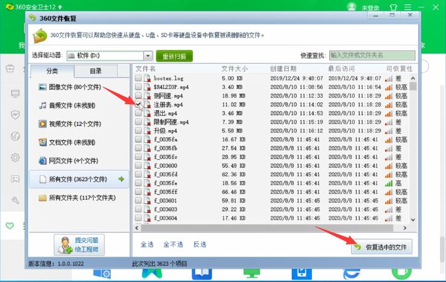
Task: Check the box for f_003600
Action: click(138, 165)
